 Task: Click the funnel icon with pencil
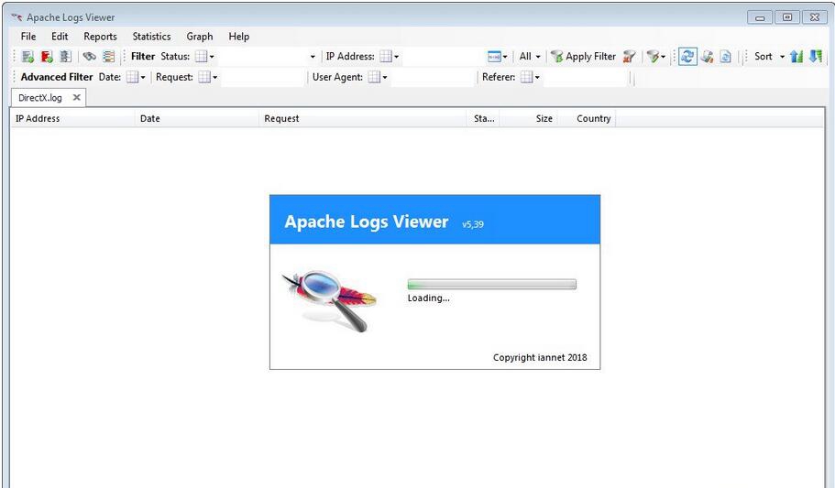[653, 57]
